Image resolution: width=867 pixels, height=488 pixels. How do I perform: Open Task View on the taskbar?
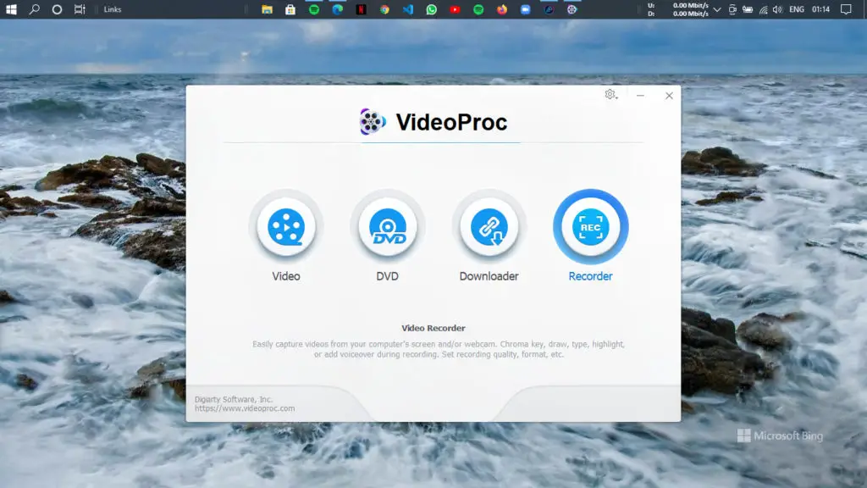80,9
